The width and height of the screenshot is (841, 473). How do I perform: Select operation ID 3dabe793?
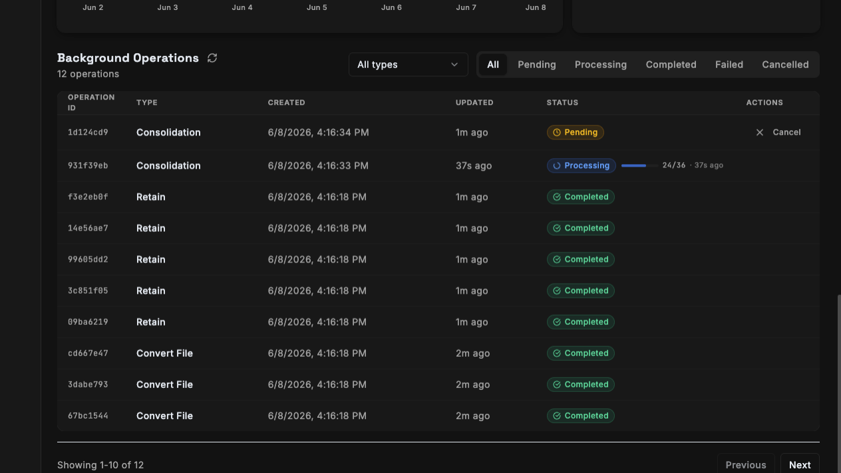(88, 384)
